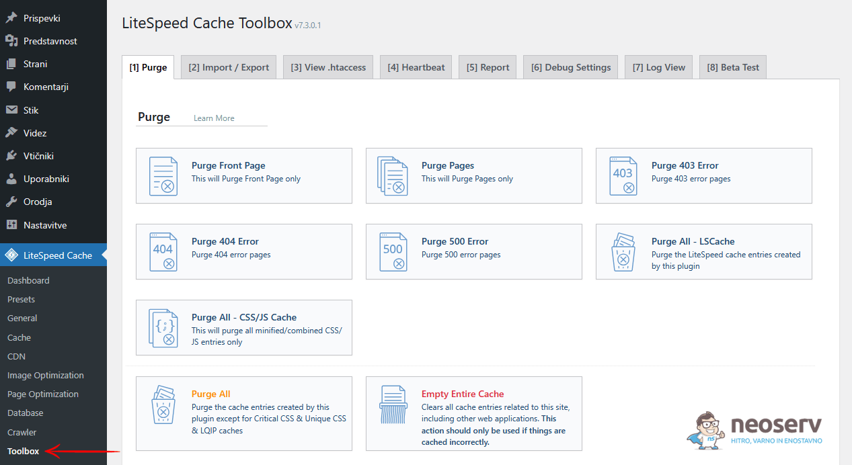Screen dimensions: 852x465
Task: Click the orange Purge All trash icon
Action: point(163,404)
